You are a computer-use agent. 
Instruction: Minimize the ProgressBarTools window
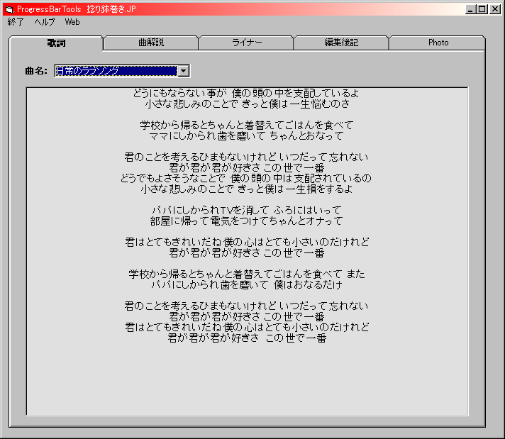point(470,9)
